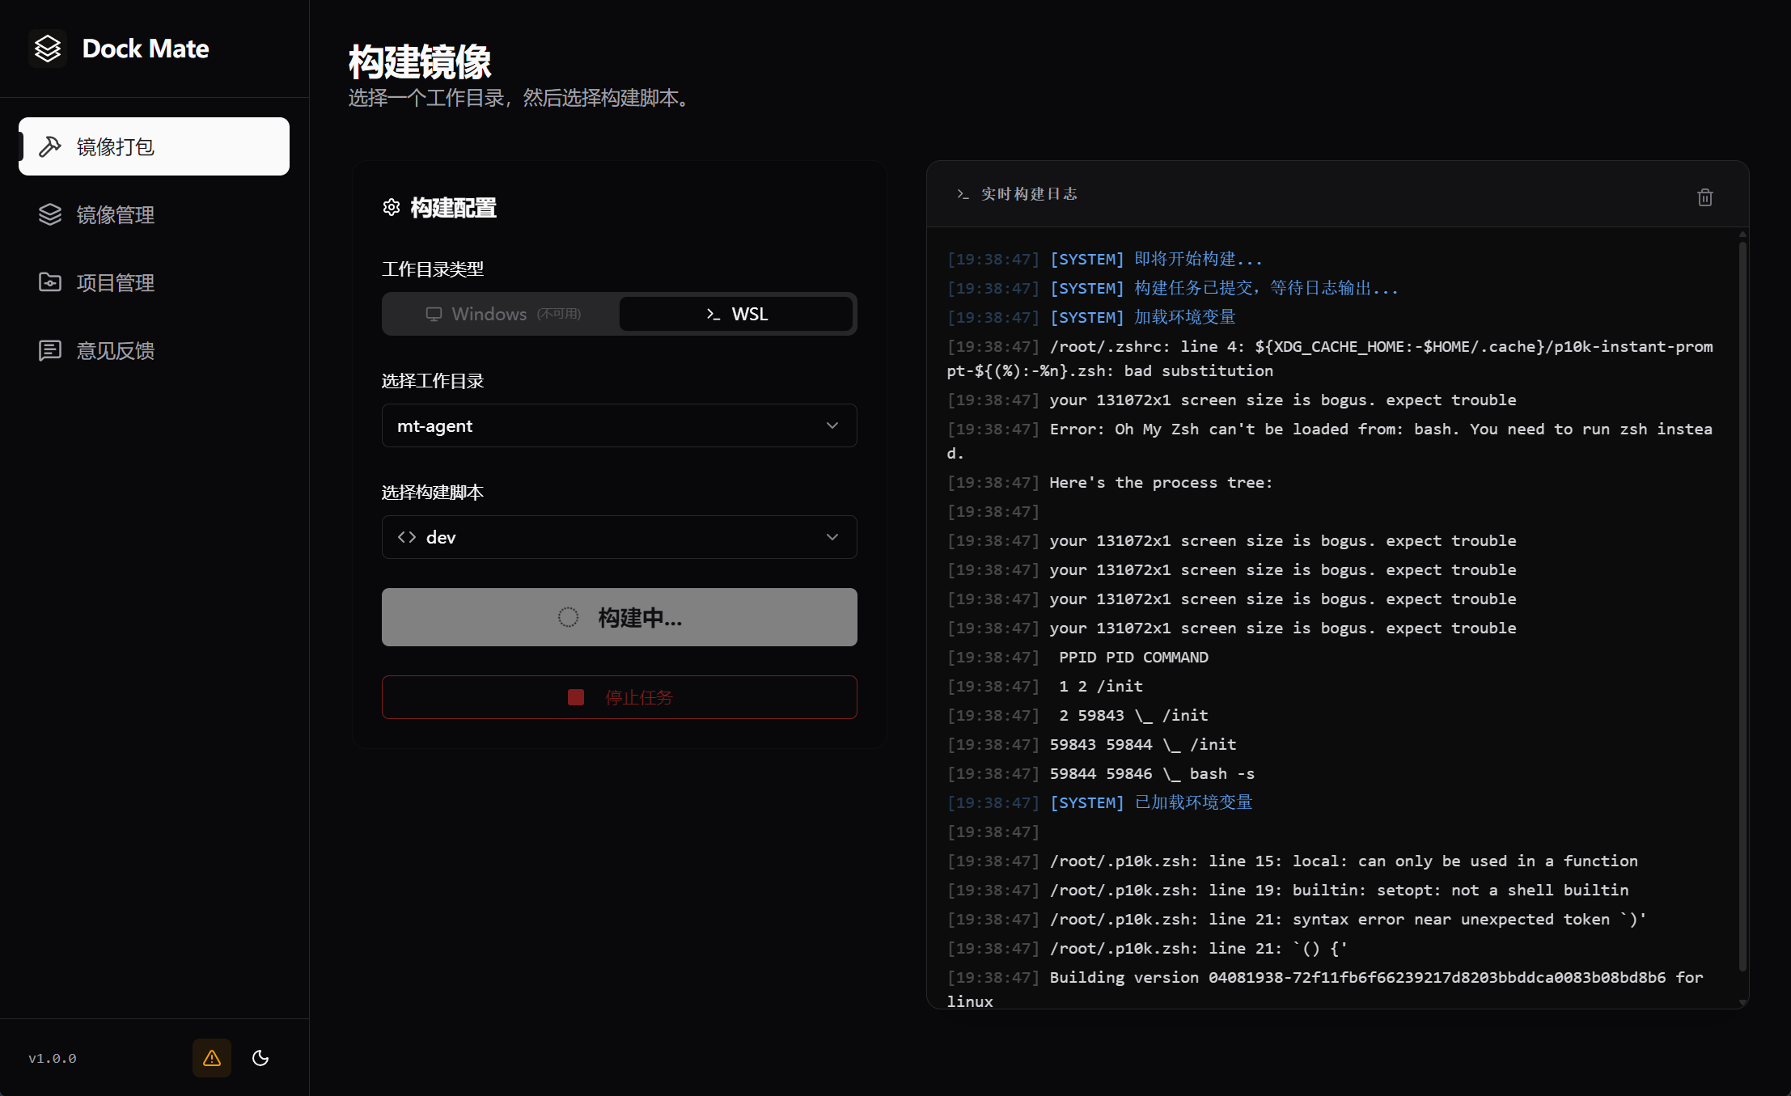Click the red stop square icon

576,697
